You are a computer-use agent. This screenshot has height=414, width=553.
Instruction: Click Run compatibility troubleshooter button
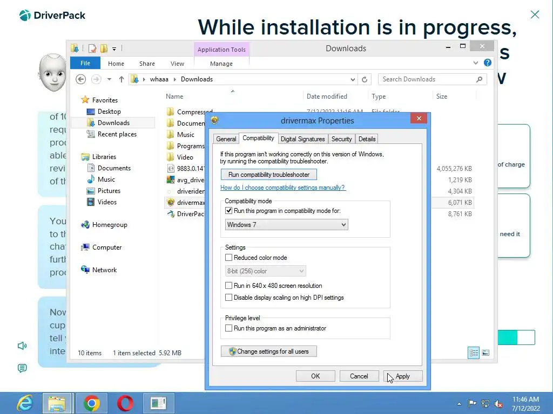pos(269,175)
